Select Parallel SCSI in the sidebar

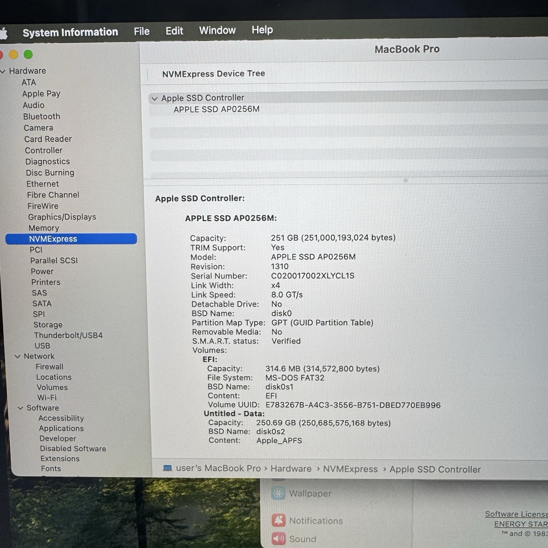click(x=54, y=261)
